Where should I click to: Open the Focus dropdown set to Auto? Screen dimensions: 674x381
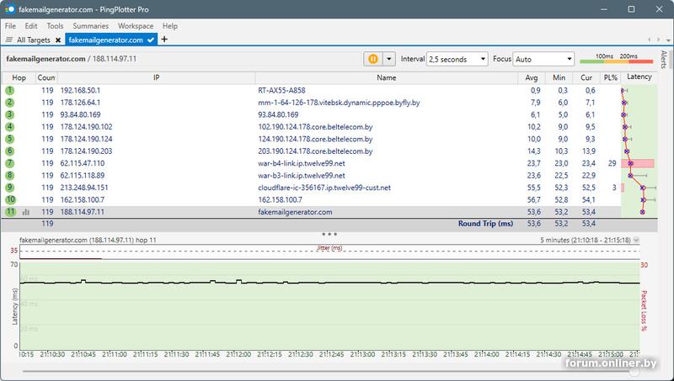pyautogui.click(x=543, y=60)
